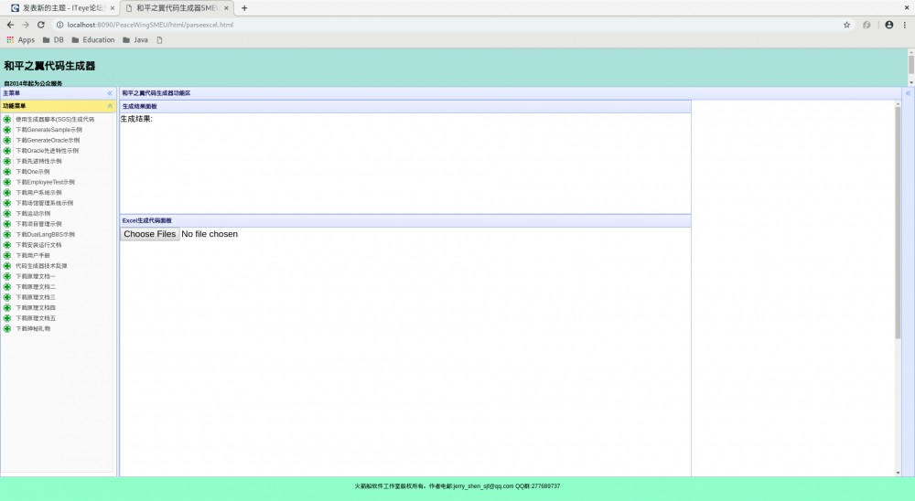Click the localhost address bar
This screenshot has height=501, width=915.
click(x=447, y=25)
